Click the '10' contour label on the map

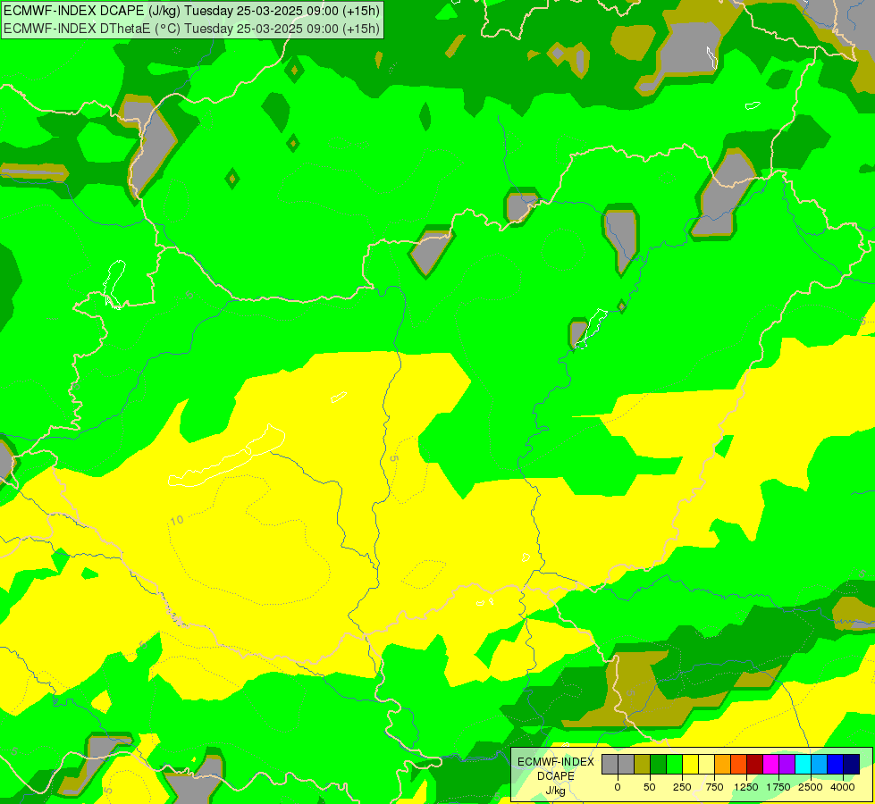click(177, 521)
